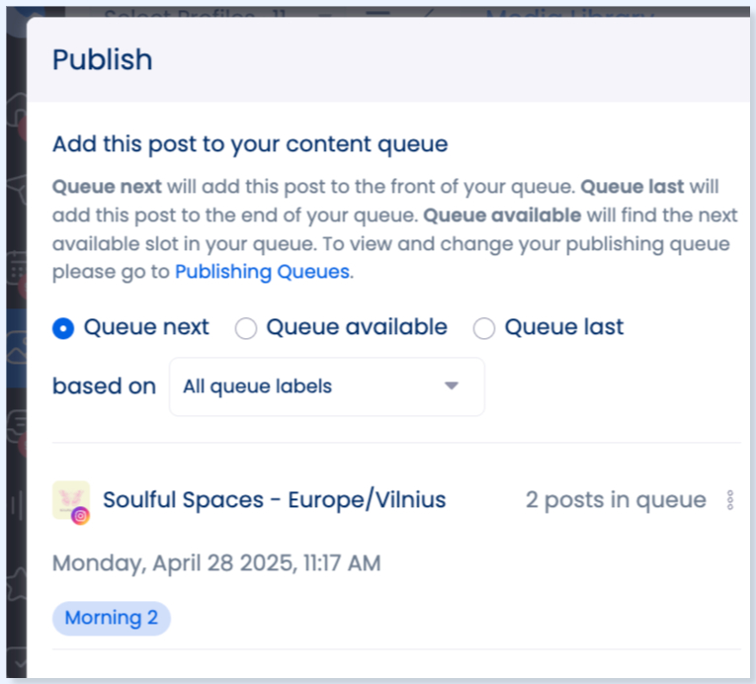
Task: Open the calendar icon in left sidebar
Action: coord(14,267)
